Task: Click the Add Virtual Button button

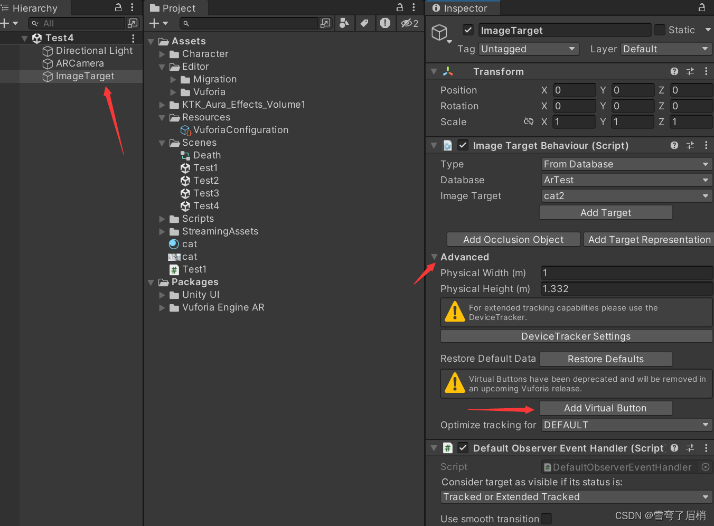Action: pos(606,408)
